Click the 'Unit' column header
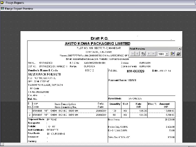The image size is (196, 147). [x=125, y=104]
